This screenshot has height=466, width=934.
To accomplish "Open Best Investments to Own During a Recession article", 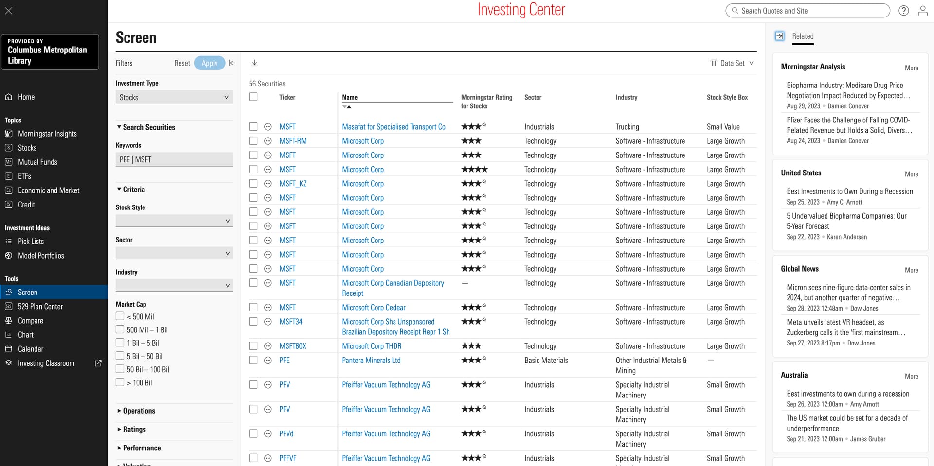I will [850, 191].
